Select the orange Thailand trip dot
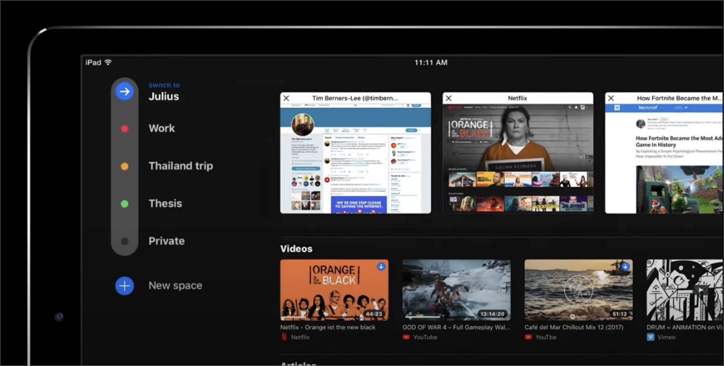Image resolution: width=724 pixels, height=366 pixels. click(x=124, y=166)
